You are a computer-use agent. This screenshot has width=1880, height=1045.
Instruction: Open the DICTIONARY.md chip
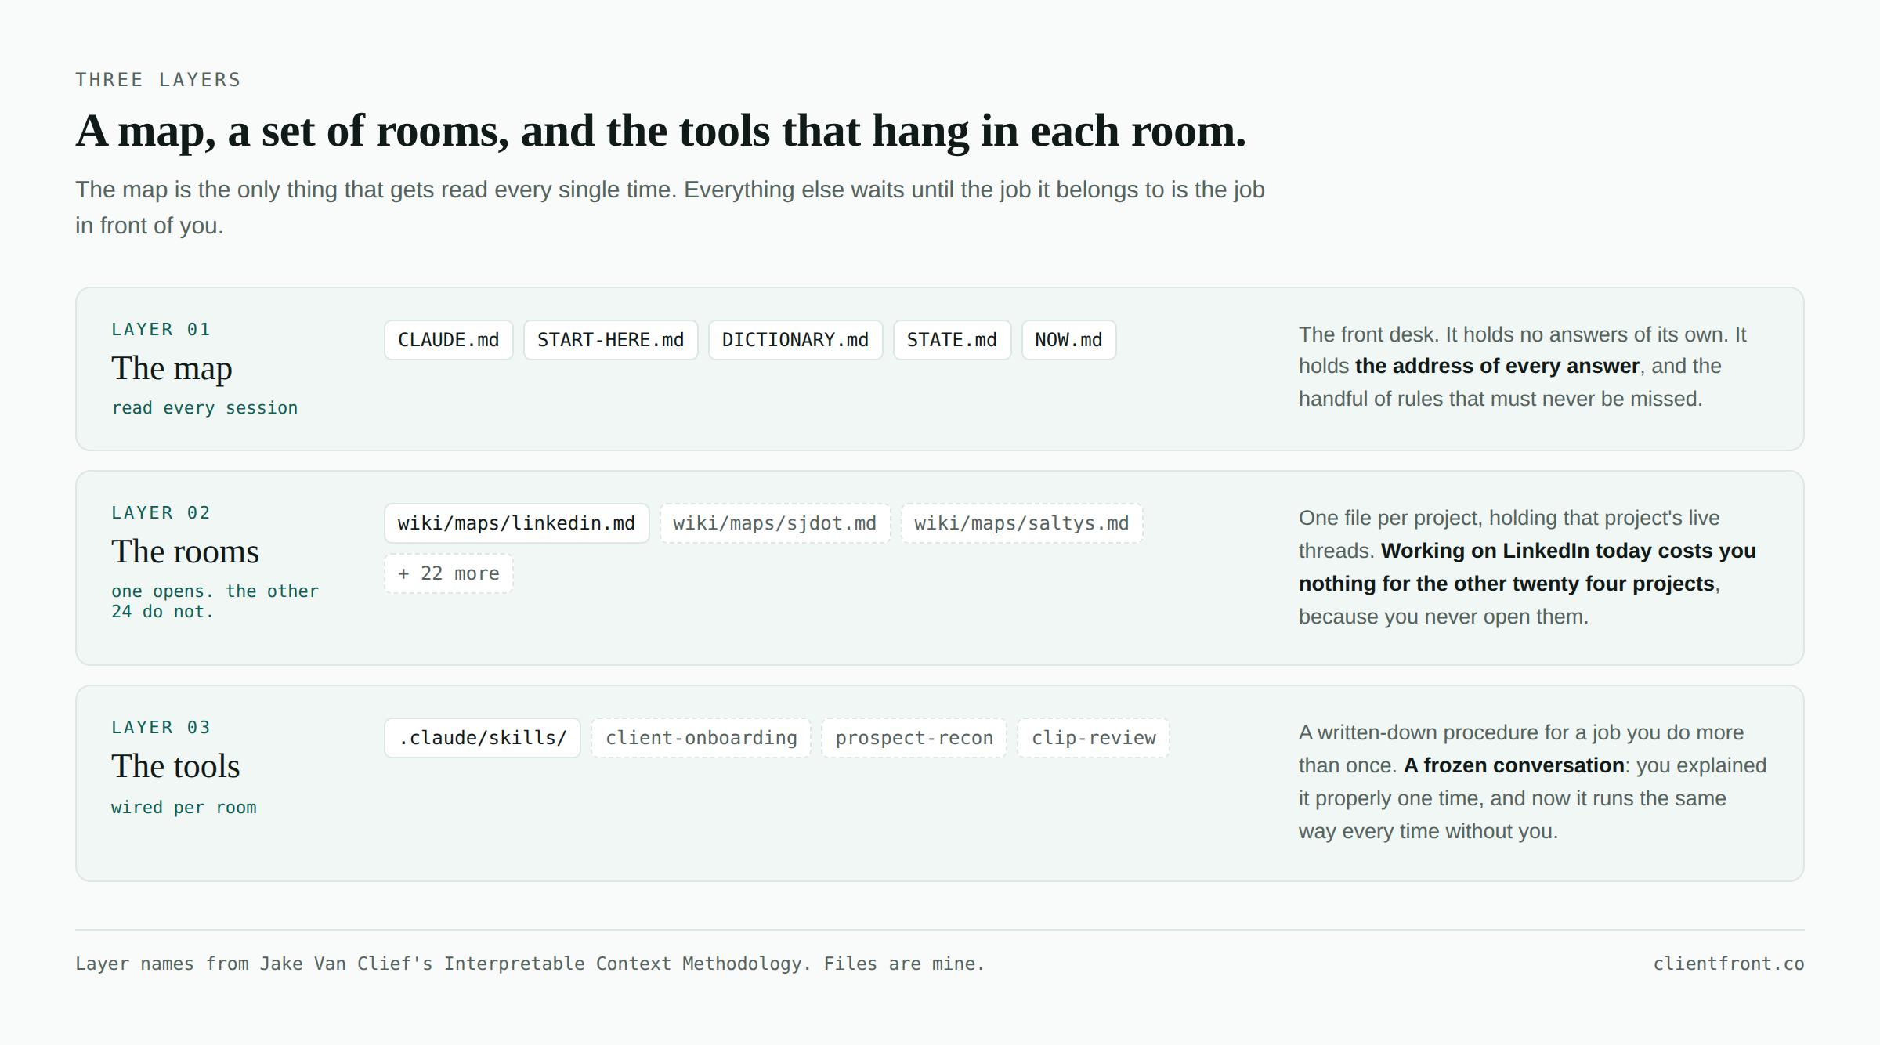(x=795, y=340)
